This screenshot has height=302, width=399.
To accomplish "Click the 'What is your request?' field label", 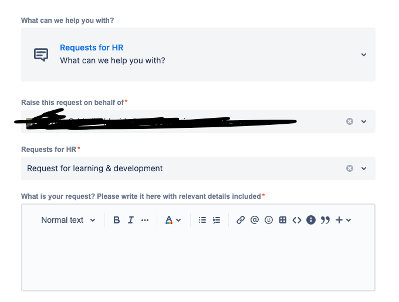I will click(x=141, y=196).
